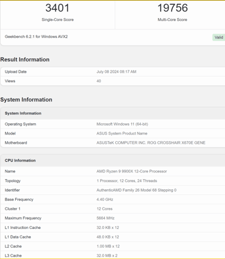Screen dimensions: 225x259
Task: Select the 32.0 MB x 2 cache value
Action: pos(107,255)
